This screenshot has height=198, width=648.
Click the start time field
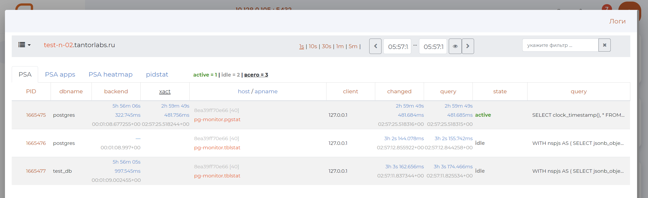click(x=397, y=46)
